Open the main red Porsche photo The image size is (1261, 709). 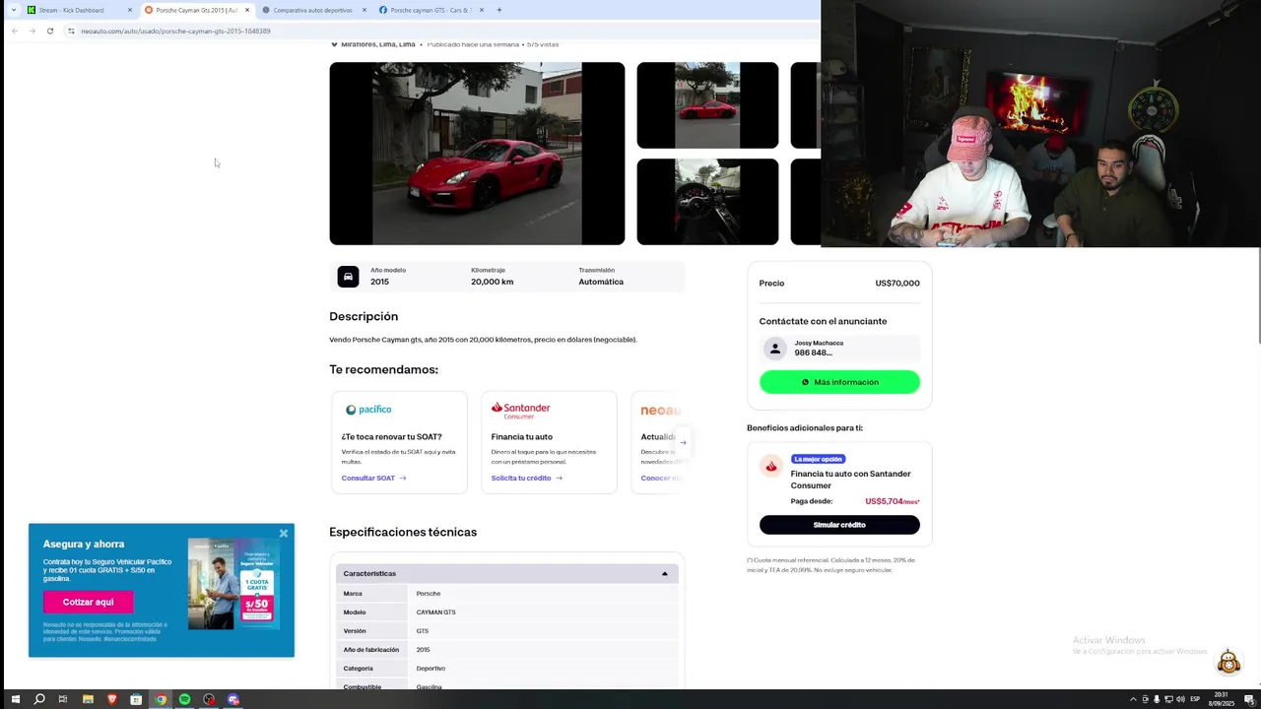click(x=477, y=154)
